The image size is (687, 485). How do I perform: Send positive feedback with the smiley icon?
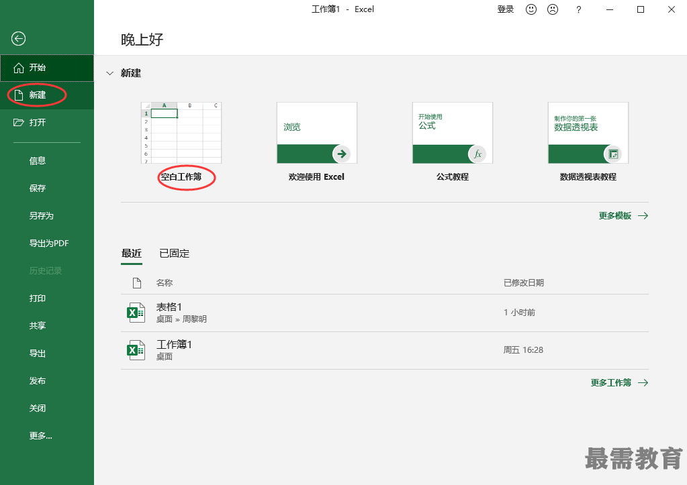pos(531,9)
